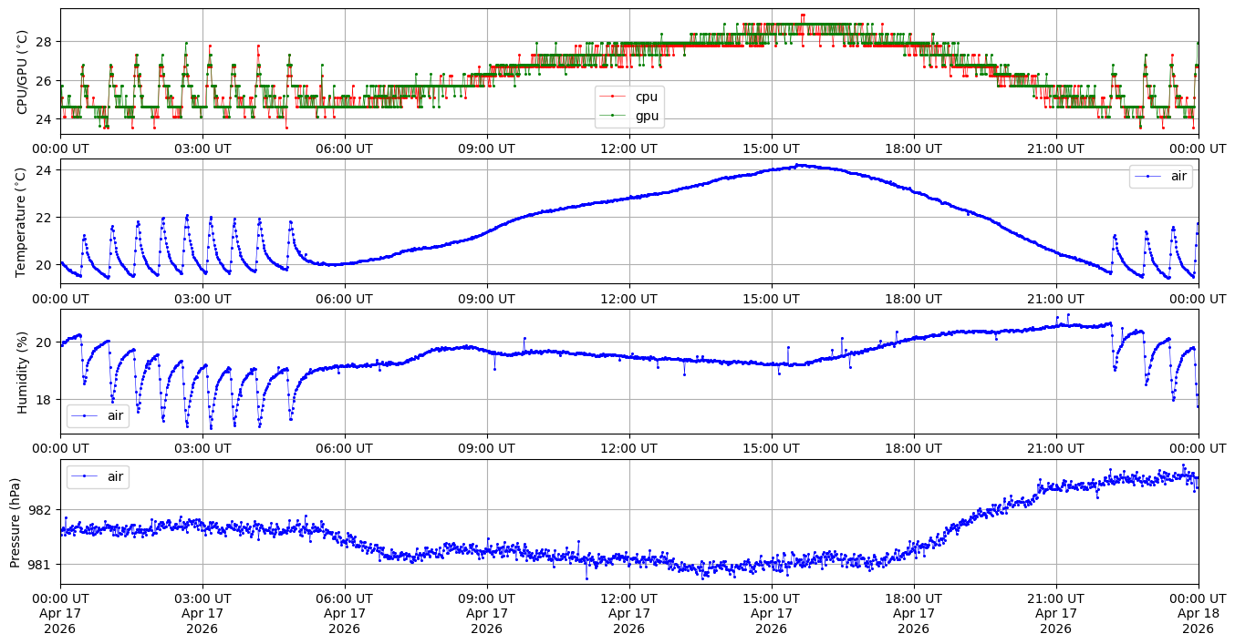Click the 18 tick on the Humidity axis
The image size is (1235, 644).
45,400
